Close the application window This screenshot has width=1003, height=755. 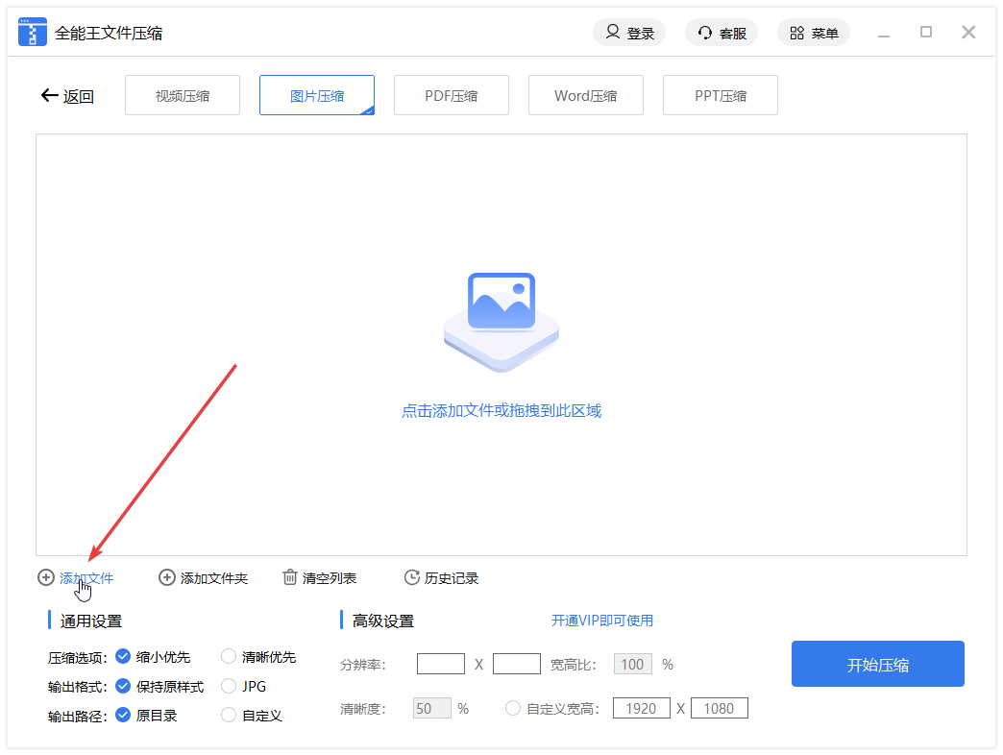(x=968, y=32)
